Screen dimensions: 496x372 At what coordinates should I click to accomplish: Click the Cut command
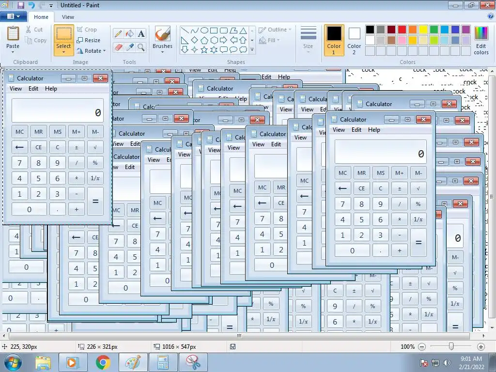click(34, 30)
